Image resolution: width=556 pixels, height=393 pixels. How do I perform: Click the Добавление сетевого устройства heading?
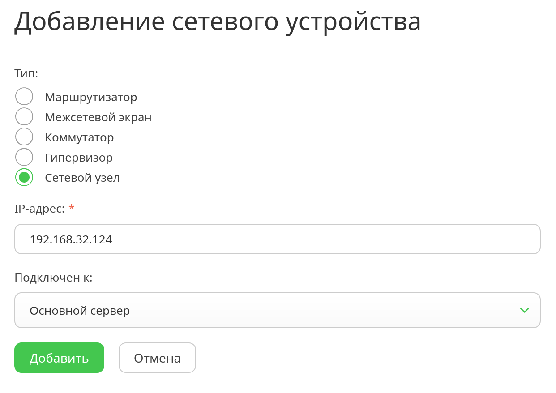point(218,21)
